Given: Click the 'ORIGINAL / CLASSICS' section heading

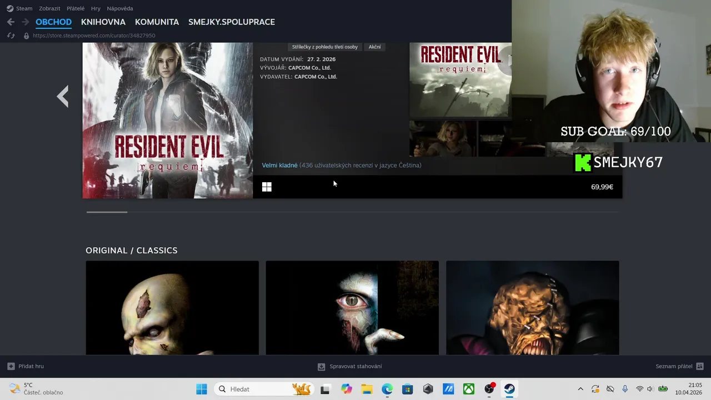Looking at the screenshot, I should (x=132, y=251).
